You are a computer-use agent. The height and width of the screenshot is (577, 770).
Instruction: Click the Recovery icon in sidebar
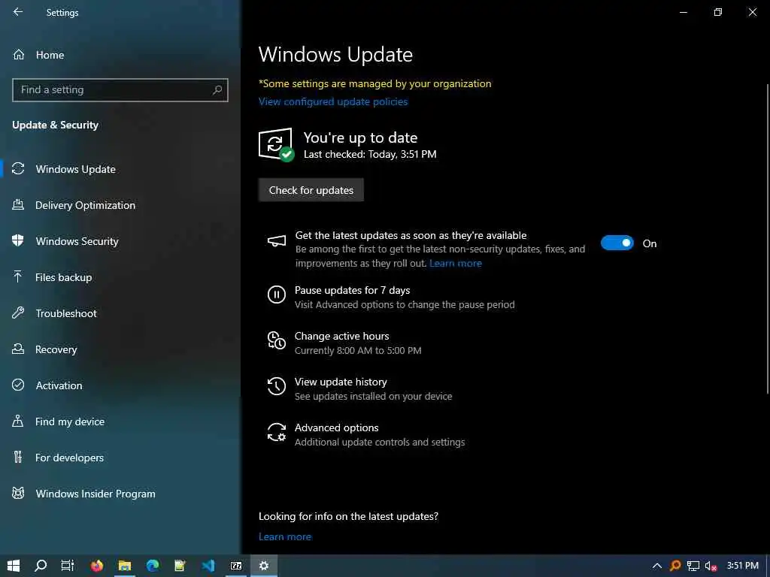tap(18, 349)
